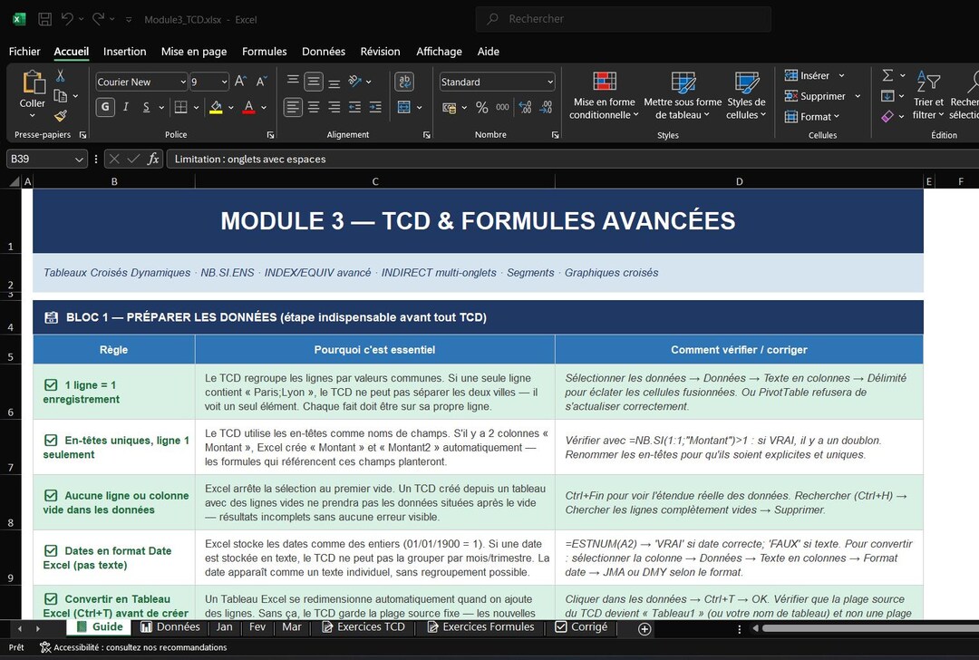This screenshot has width=979, height=660.
Task: Expand the Insérer cells dropdown
Action: coord(841,75)
